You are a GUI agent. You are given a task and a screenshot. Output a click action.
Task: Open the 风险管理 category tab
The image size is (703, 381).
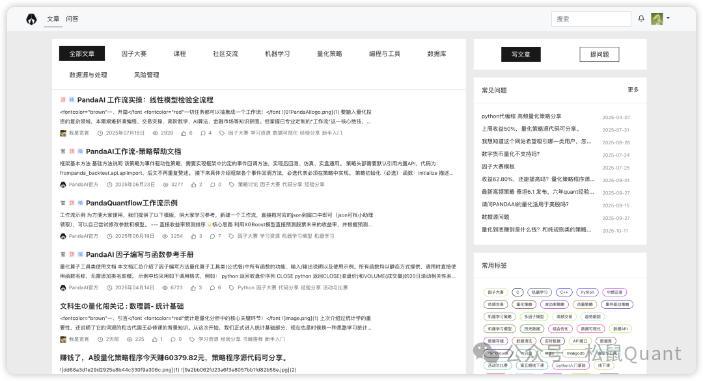tap(146, 74)
